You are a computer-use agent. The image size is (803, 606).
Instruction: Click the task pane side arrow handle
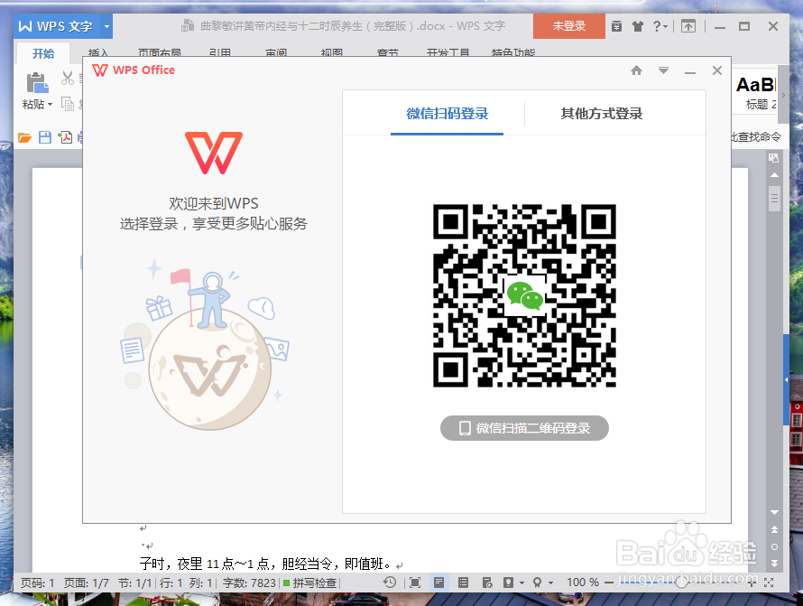point(786,380)
